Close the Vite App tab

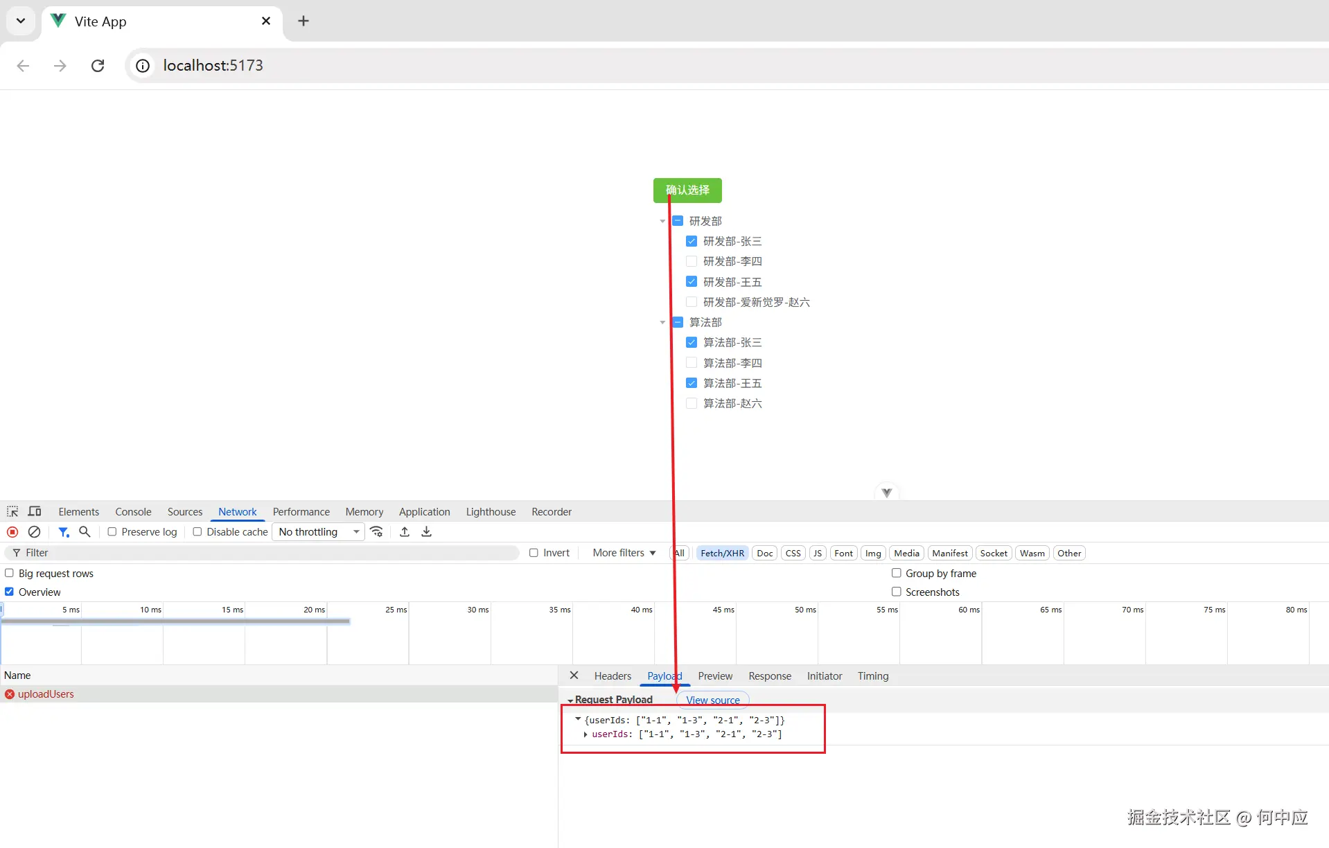[x=266, y=21]
